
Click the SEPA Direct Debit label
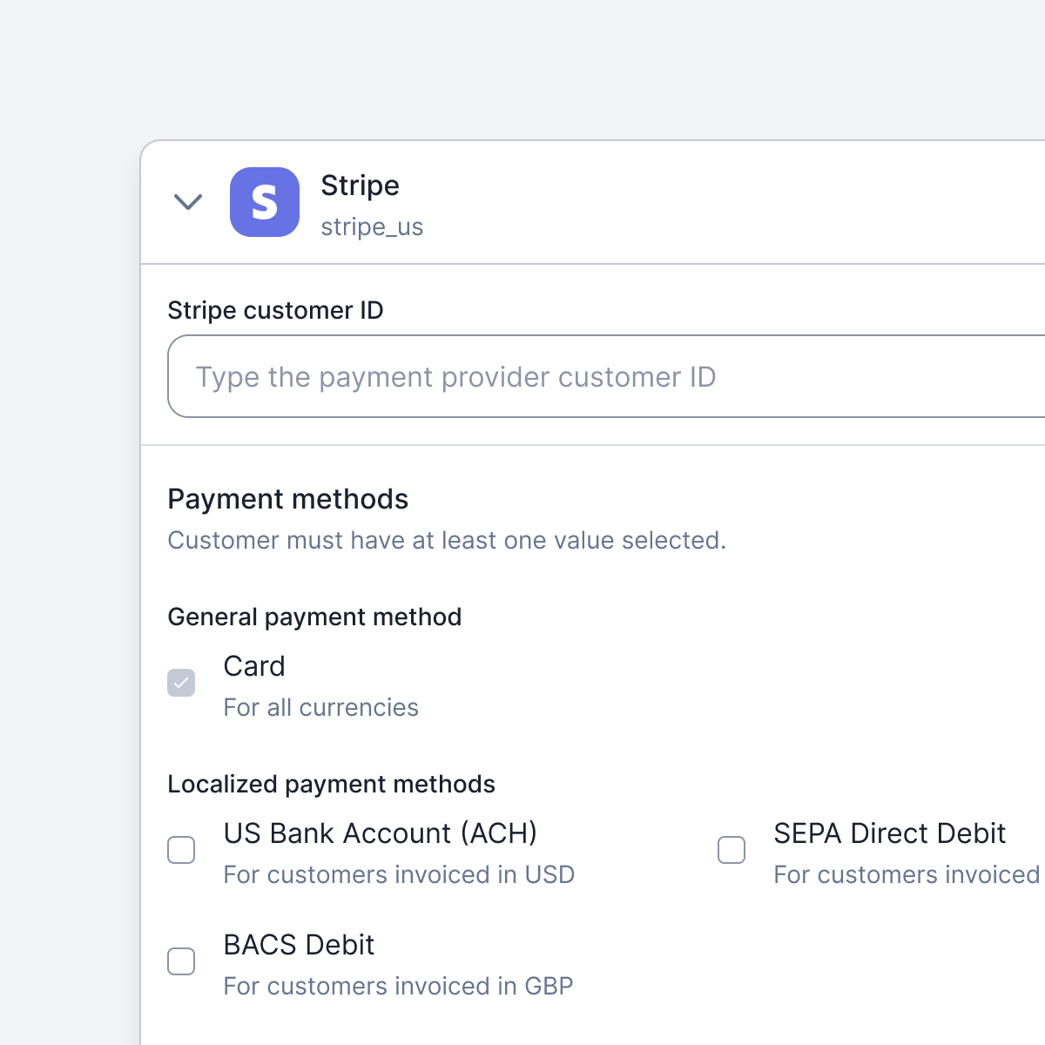click(890, 833)
